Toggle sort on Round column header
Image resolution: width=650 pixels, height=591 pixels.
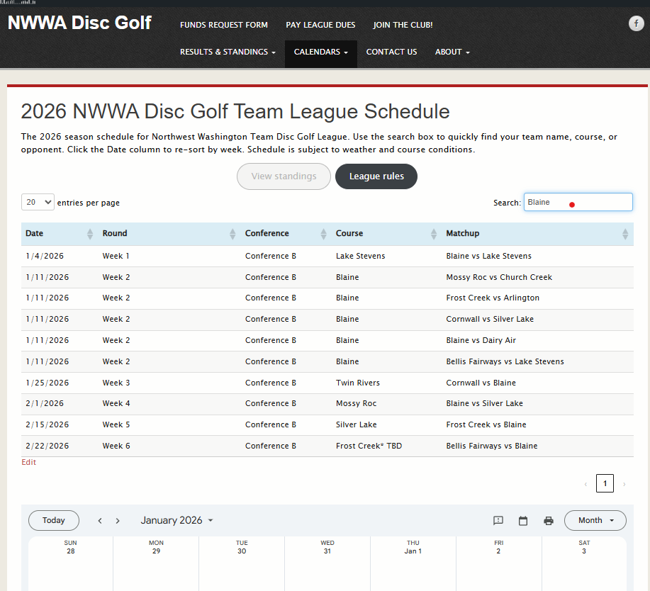coord(115,233)
